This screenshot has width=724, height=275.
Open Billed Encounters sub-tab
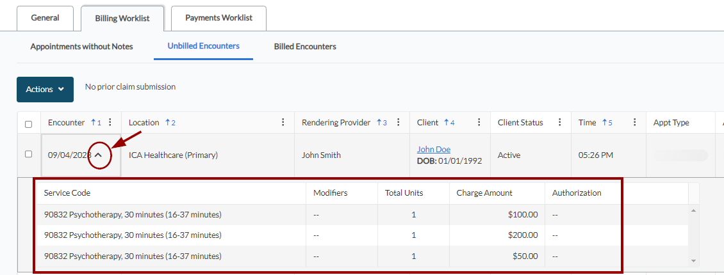click(x=305, y=47)
